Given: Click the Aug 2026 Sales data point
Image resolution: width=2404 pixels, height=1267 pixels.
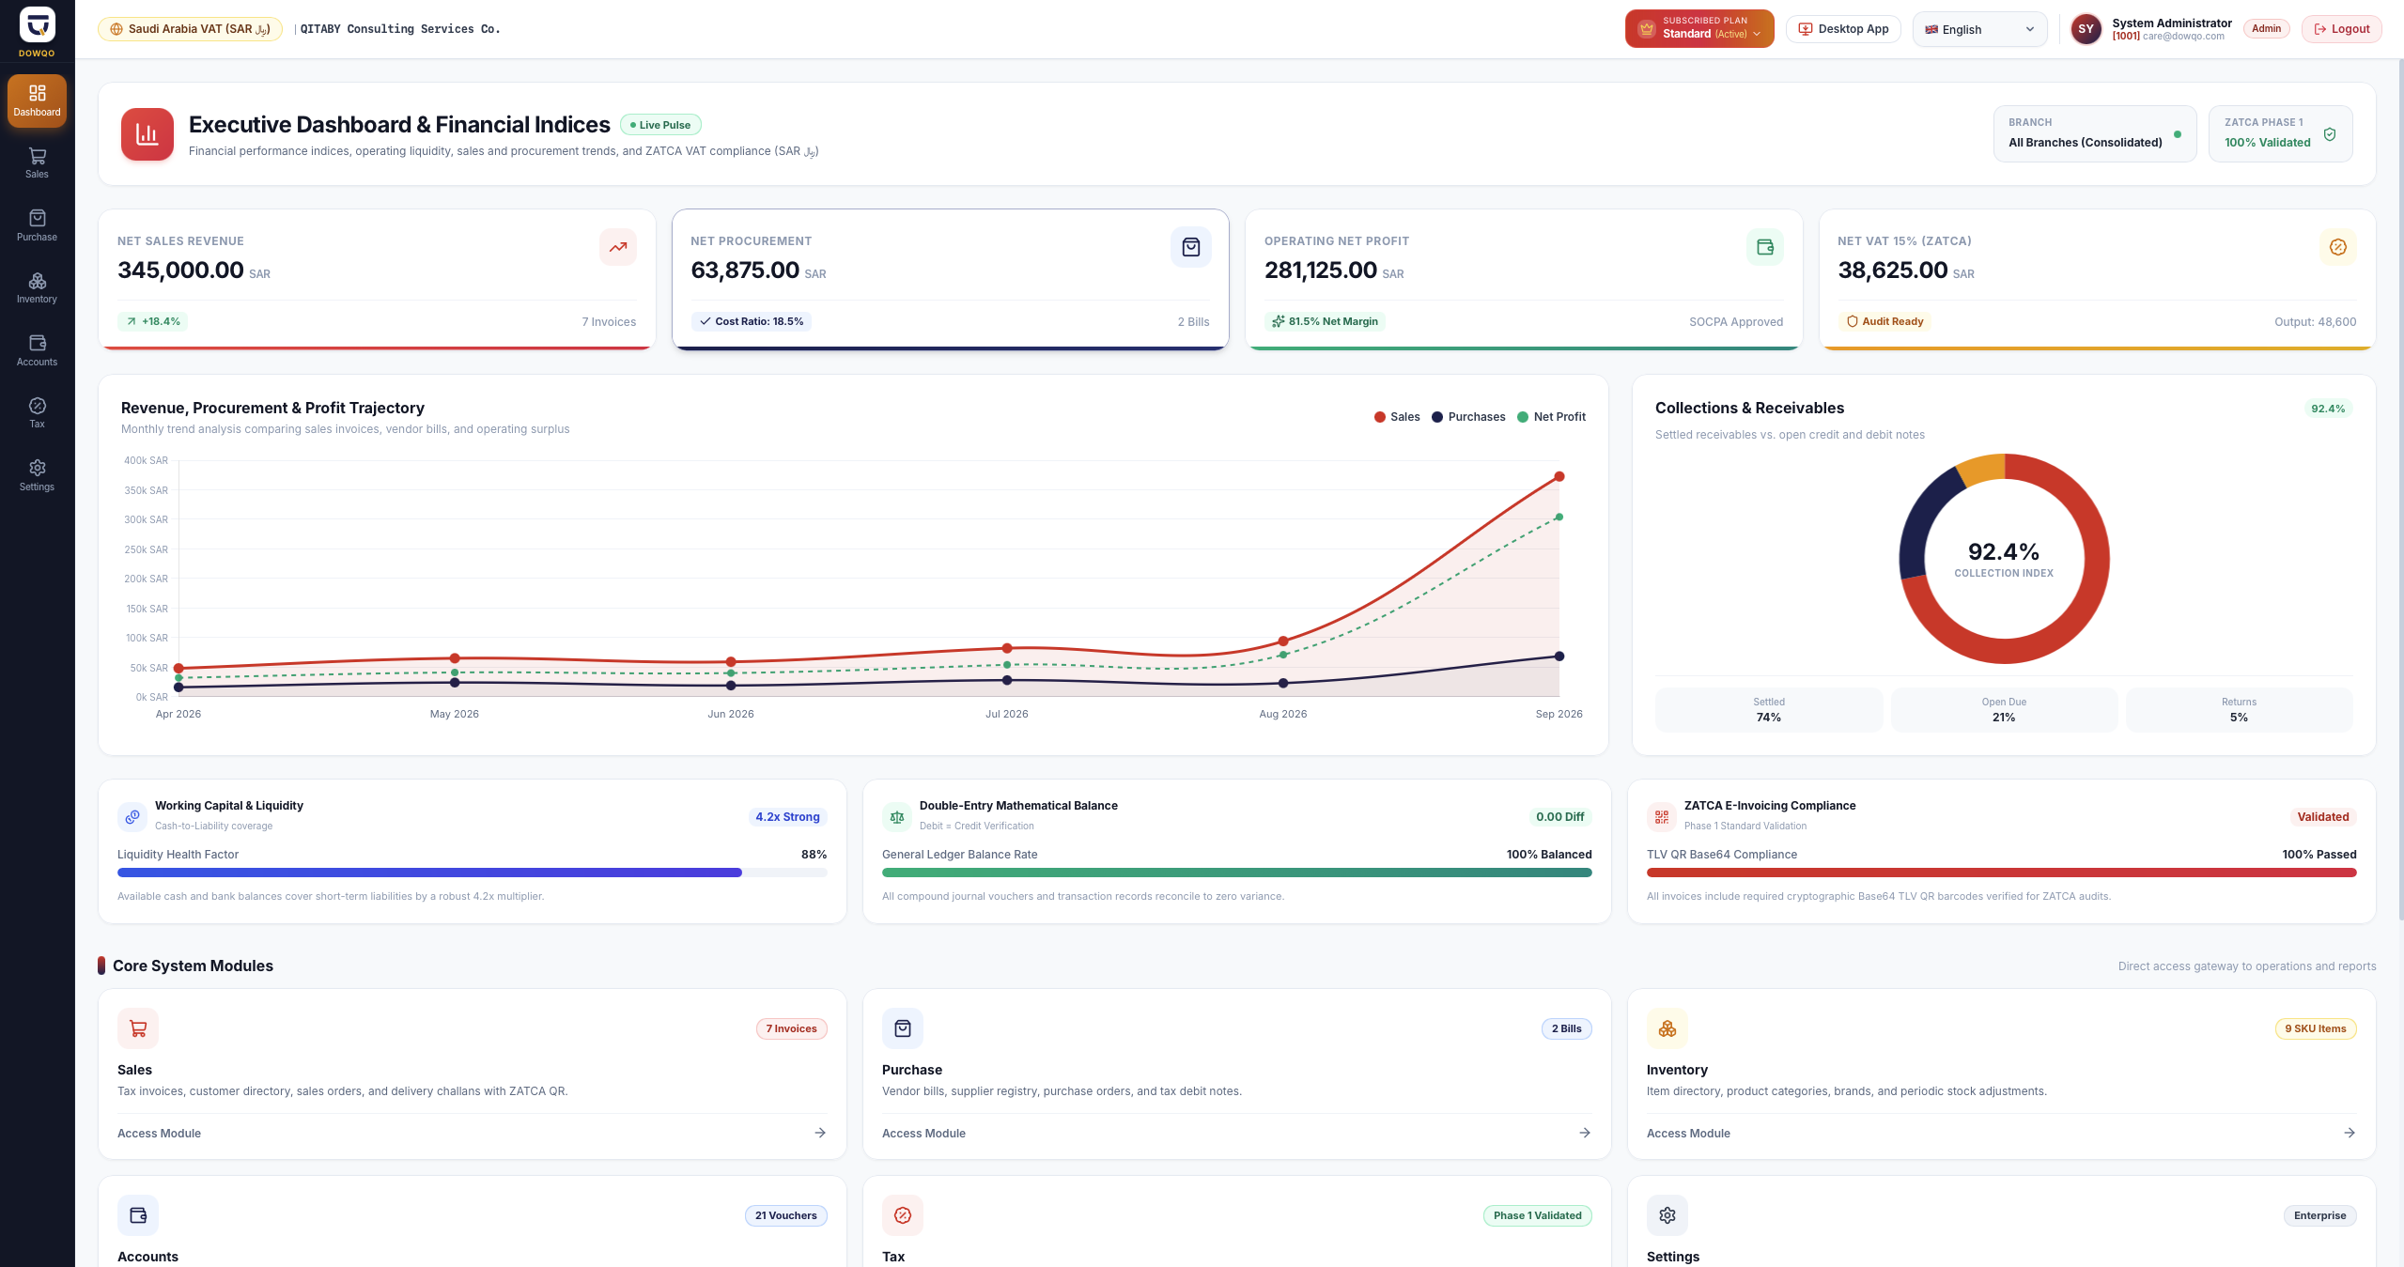Looking at the screenshot, I should click(1283, 641).
